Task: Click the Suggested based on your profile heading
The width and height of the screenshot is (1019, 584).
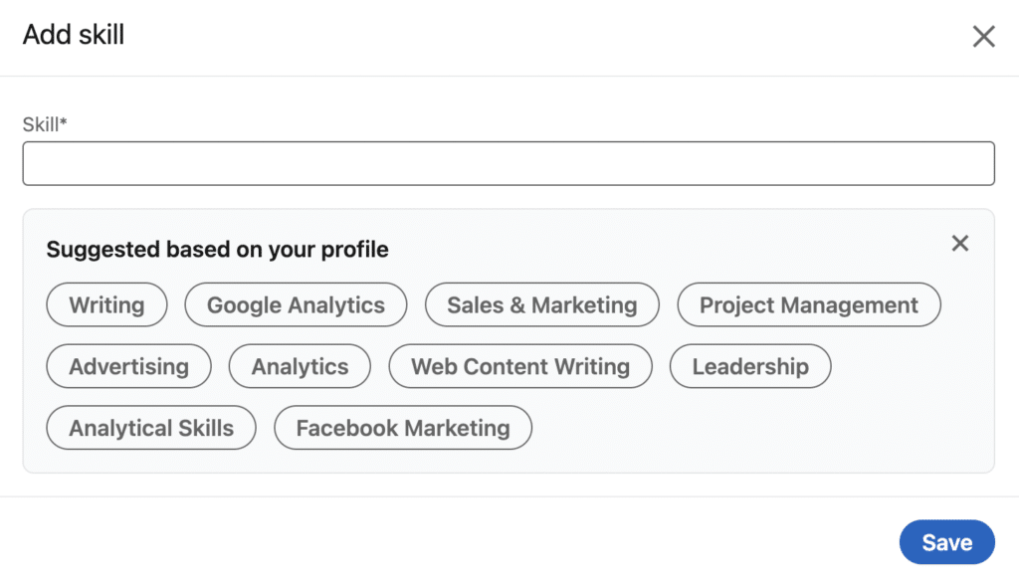Action: [x=217, y=250]
